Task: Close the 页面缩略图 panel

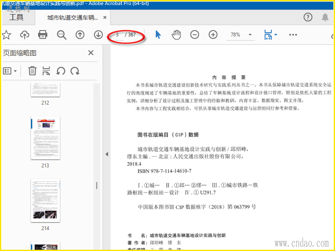Action: tap(91, 53)
